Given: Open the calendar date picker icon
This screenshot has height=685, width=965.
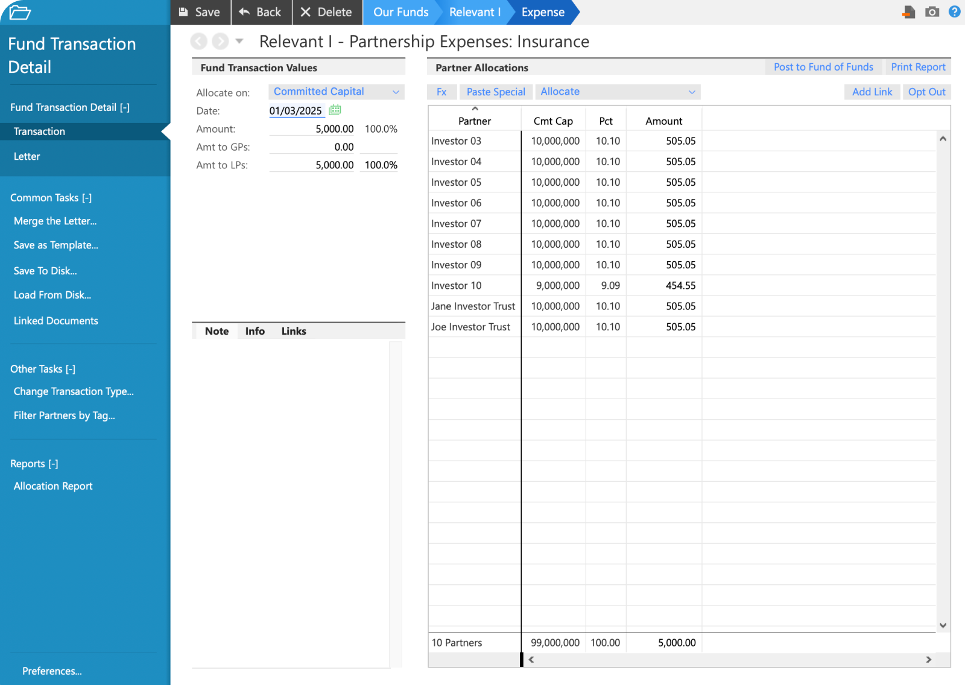Looking at the screenshot, I should pos(335,110).
